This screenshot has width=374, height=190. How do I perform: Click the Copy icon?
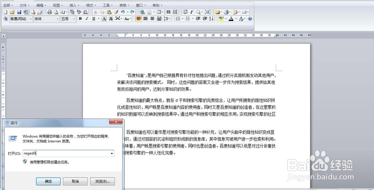[x=102, y=12]
